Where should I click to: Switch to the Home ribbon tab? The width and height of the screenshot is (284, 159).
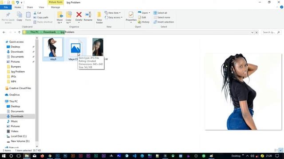(18, 7)
